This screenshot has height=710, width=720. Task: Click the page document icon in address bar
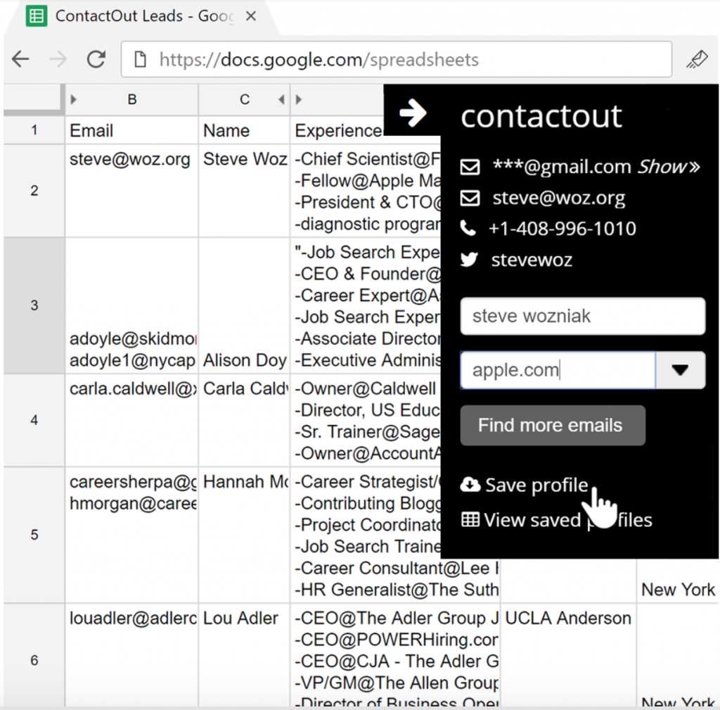click(140, 59)
